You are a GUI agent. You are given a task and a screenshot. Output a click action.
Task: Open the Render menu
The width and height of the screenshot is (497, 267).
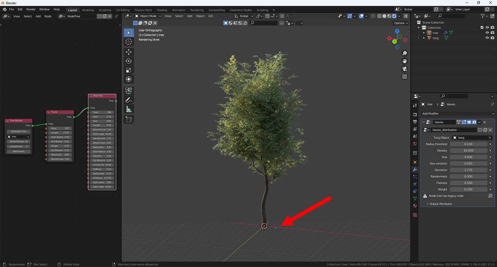(31, 9)
